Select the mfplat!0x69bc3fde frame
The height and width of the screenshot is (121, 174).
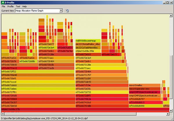tap(88, 51)
